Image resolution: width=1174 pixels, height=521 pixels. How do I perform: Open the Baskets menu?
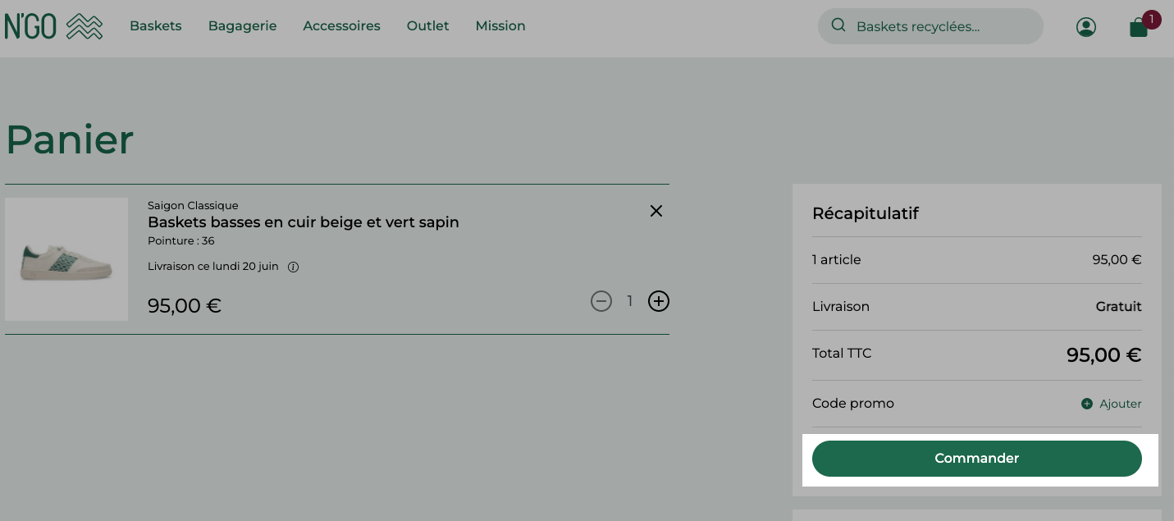click(156, 26)
